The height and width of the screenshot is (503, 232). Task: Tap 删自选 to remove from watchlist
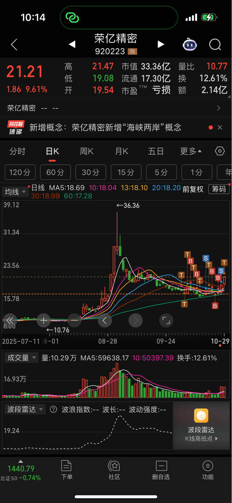point(161,470)
